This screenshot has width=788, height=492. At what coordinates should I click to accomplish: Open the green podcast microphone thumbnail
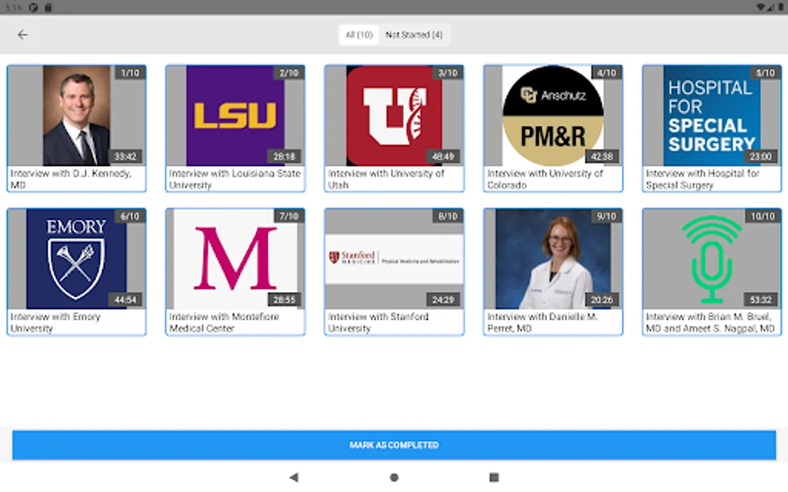711,259
